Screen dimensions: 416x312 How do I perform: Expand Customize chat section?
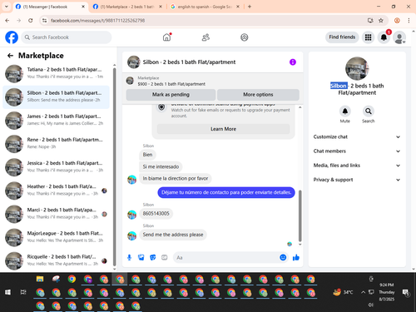357,136
